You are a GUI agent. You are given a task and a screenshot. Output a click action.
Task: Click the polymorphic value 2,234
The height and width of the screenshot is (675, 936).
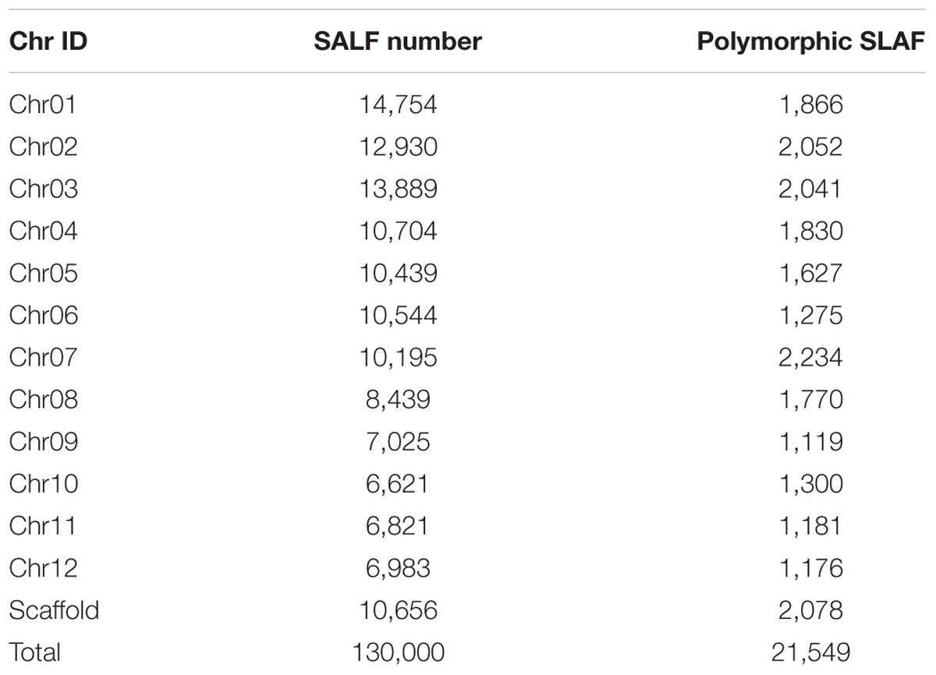point(811,357)
